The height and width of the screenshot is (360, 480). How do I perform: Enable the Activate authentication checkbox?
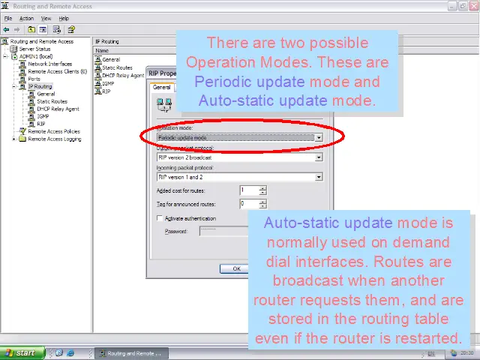point(159,218)
